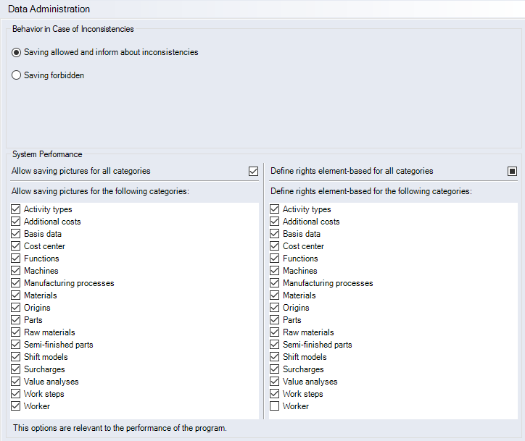
Task: Toggle 'Define rights element-based for all categories' checkbox
Action: coord(512,172)
